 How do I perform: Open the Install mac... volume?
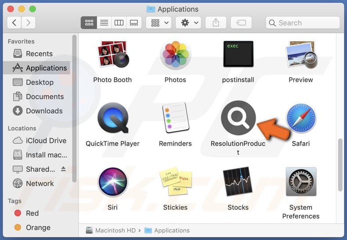click(36, 155)
